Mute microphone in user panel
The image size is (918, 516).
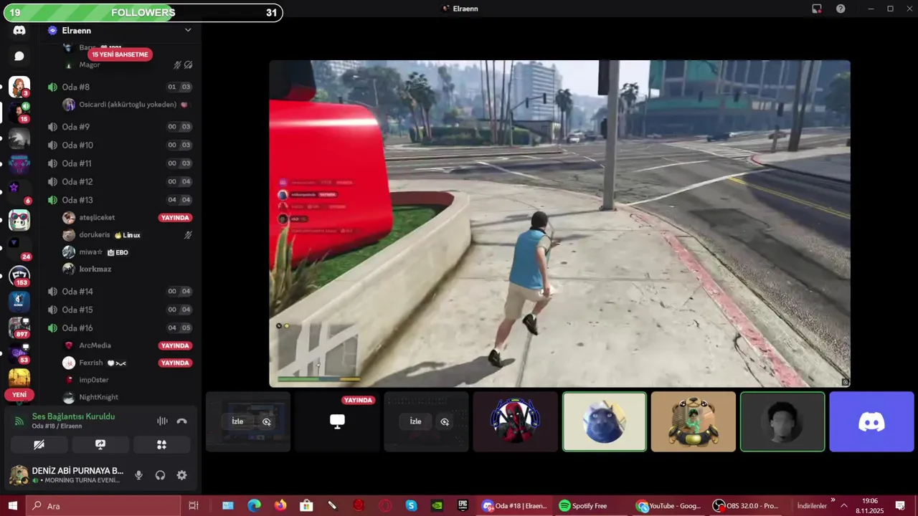point(138,475)
